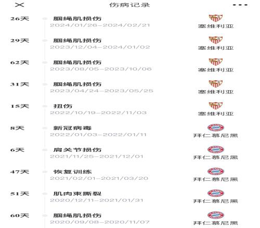Viewport: 260px width, 228px height.
Task: Select date range 2024/01/26–2024/02/21
Action: [100, 25]
